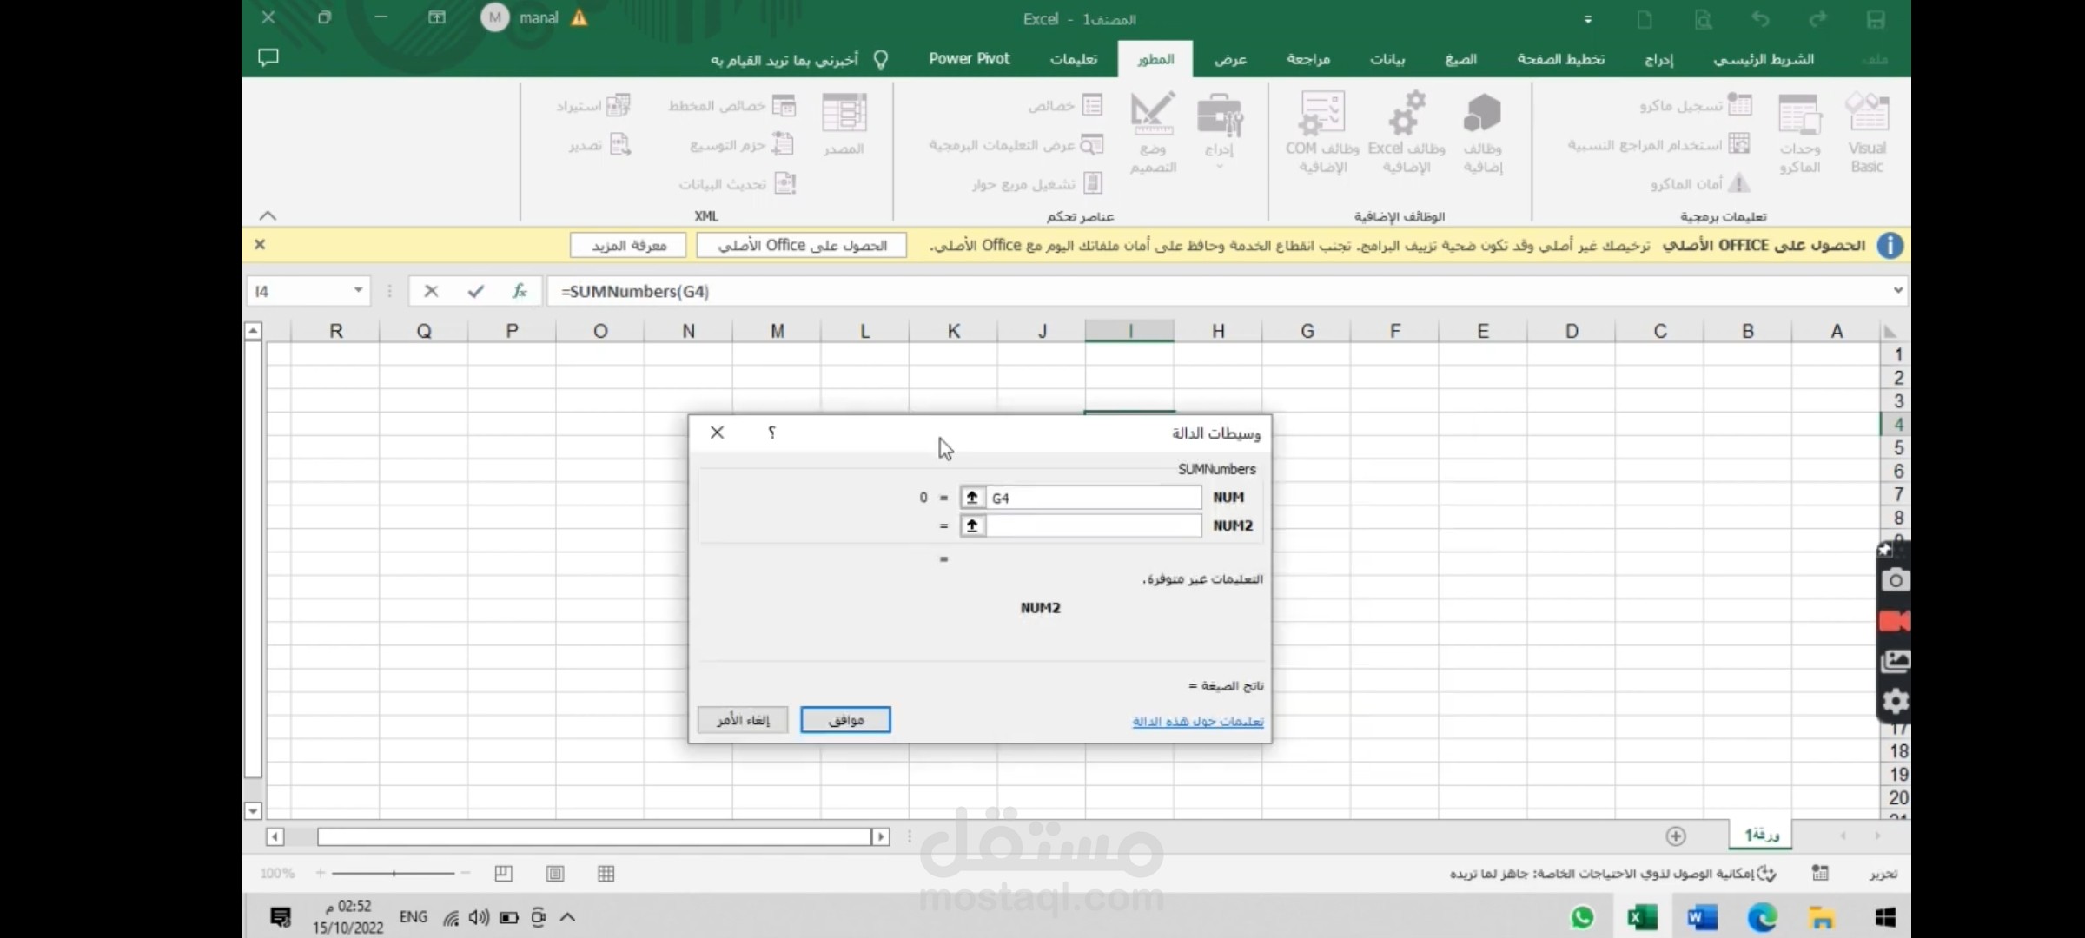Switch to the Developer (المطور) tab
The height and width of the screenshot is (938, 2085).
tap(1155, 59)
